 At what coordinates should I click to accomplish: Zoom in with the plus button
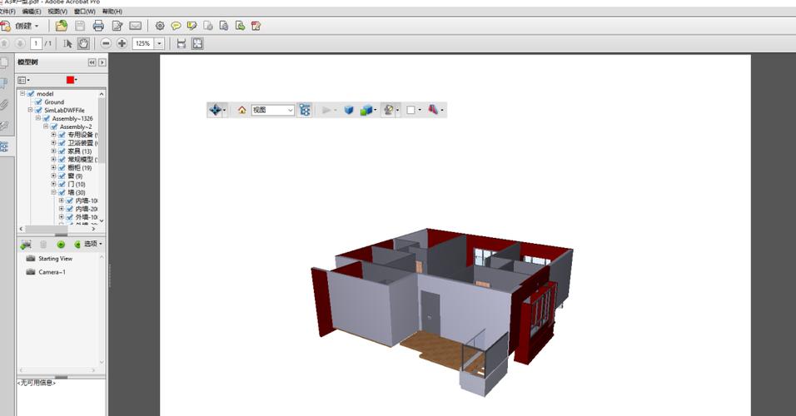point(122,43)
